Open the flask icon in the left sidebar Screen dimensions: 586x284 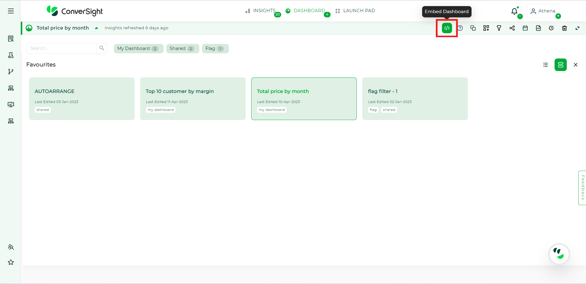11,55
